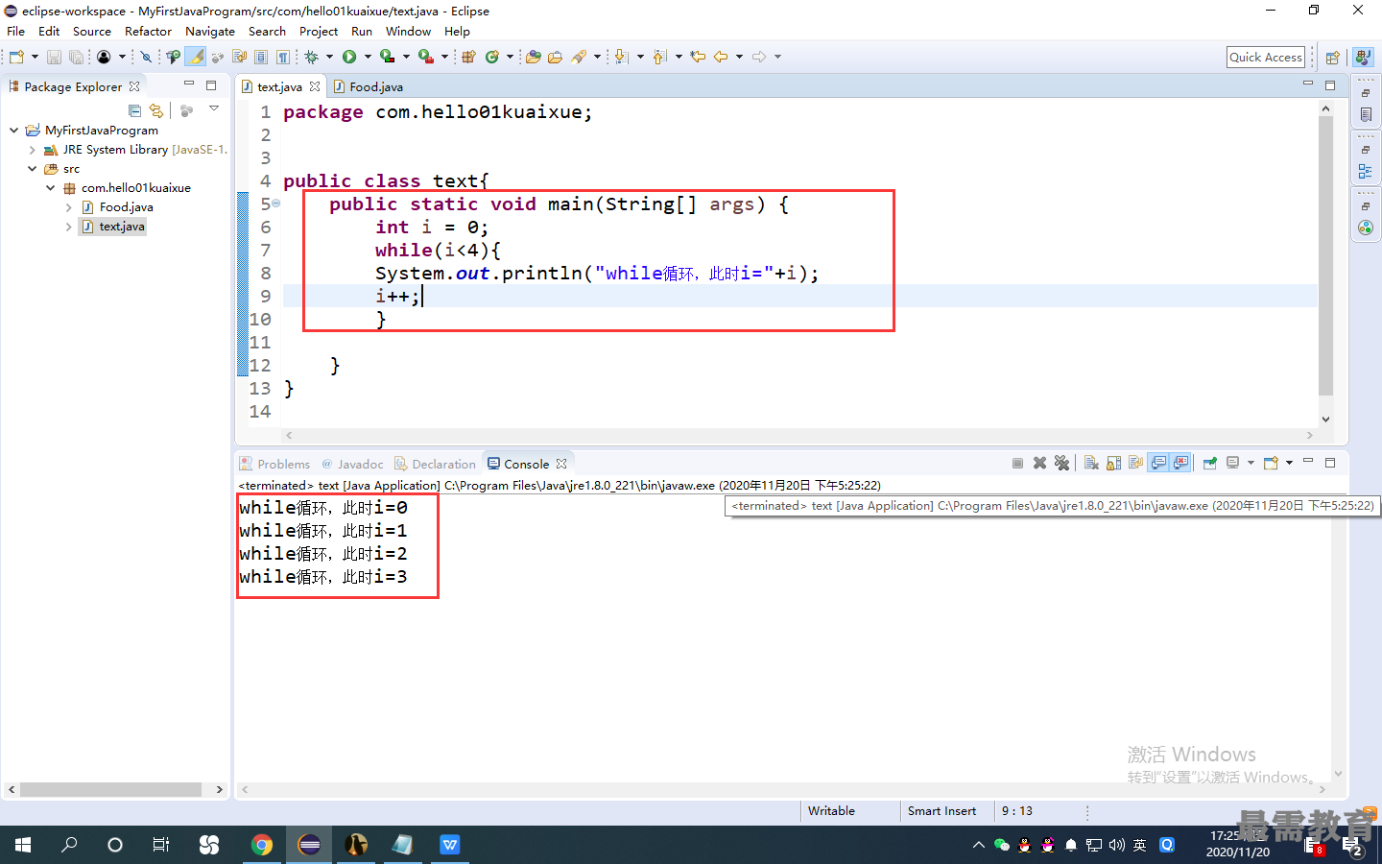The width and height of the screenshot is (1382, 864).
Task: Click the Skip All Breakpoints icon
Action: coord(146,57)
